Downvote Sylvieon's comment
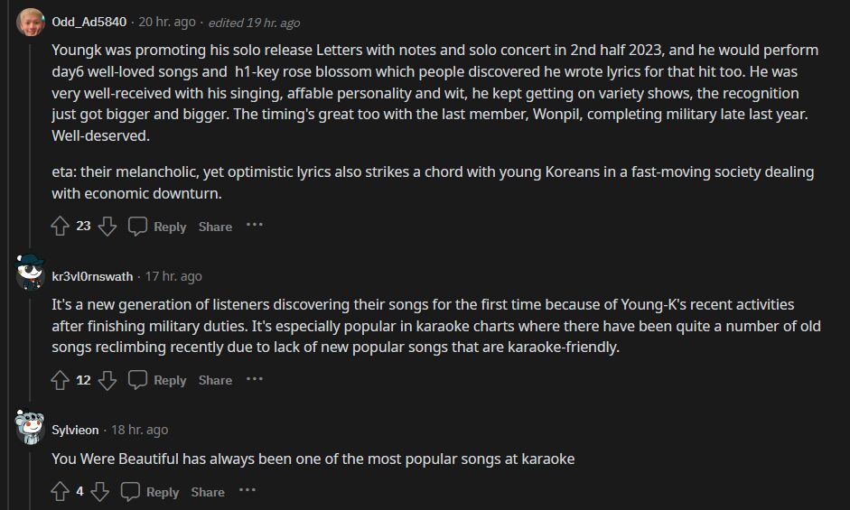850x510 pixels. click(x=99, y=492)
